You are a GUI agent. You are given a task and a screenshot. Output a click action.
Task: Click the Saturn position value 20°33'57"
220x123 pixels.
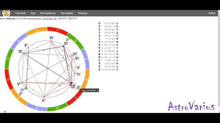coord(110,42)
